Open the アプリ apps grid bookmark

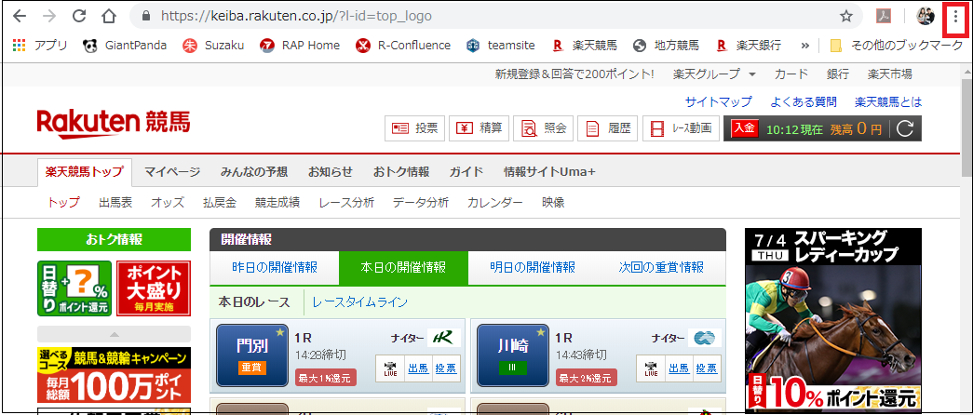tap(40, 46)
